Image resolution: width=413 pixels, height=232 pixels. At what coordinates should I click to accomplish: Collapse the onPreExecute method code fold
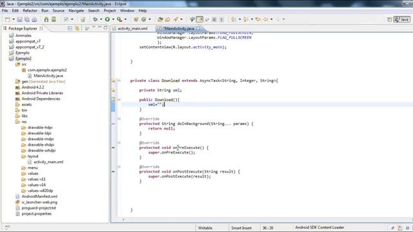coord(119,143)
